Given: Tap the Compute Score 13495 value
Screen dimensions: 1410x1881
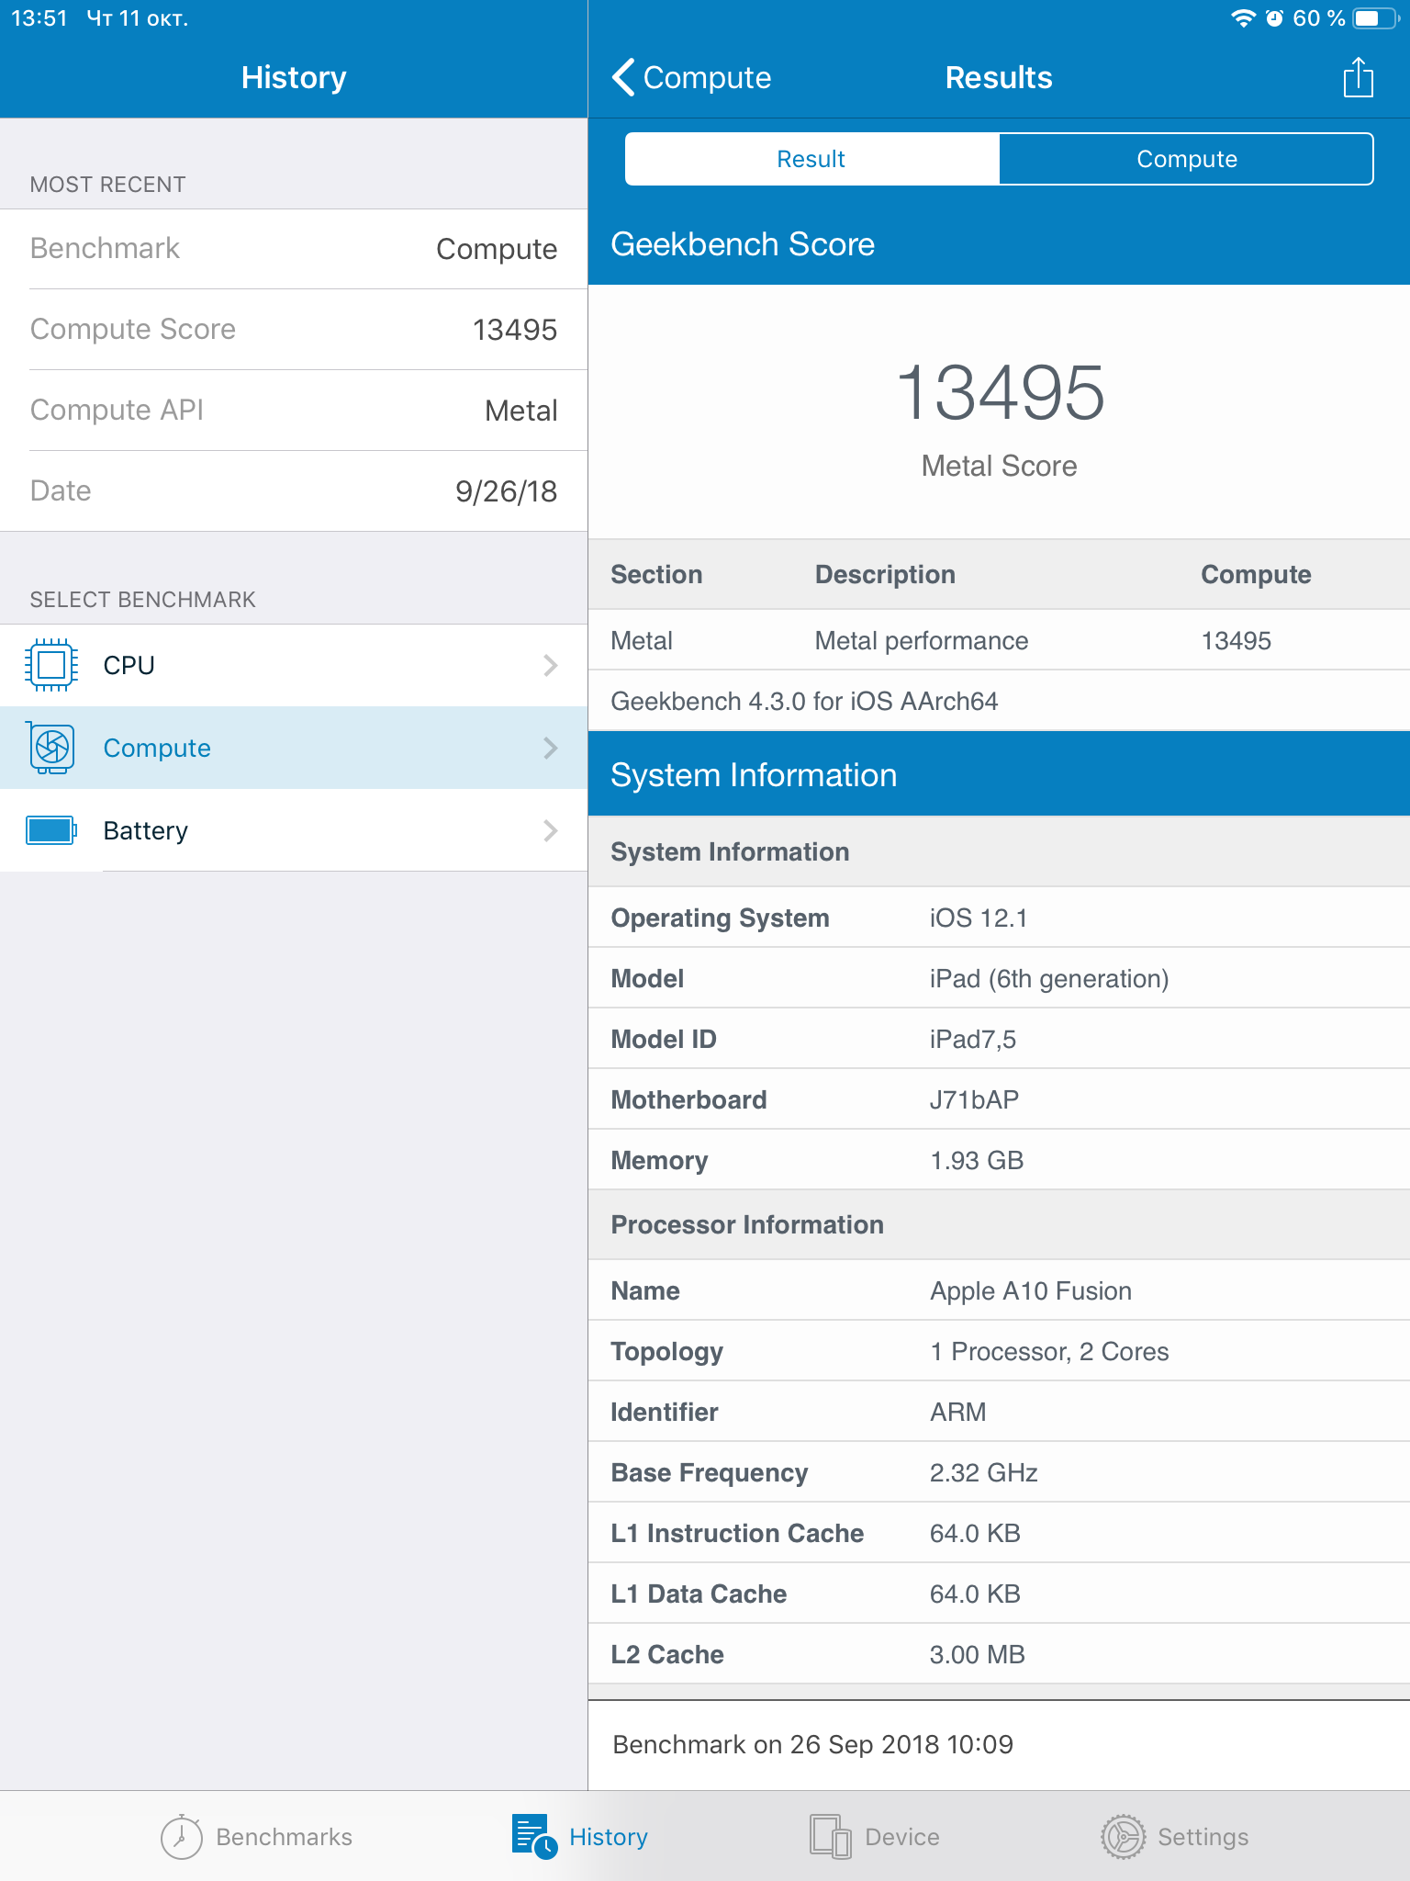Looking at the screenshot, I should pos(514,330).
